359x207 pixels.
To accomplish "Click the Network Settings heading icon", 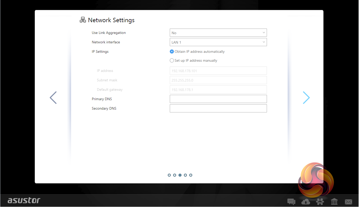I will click(x=83, y=20).
